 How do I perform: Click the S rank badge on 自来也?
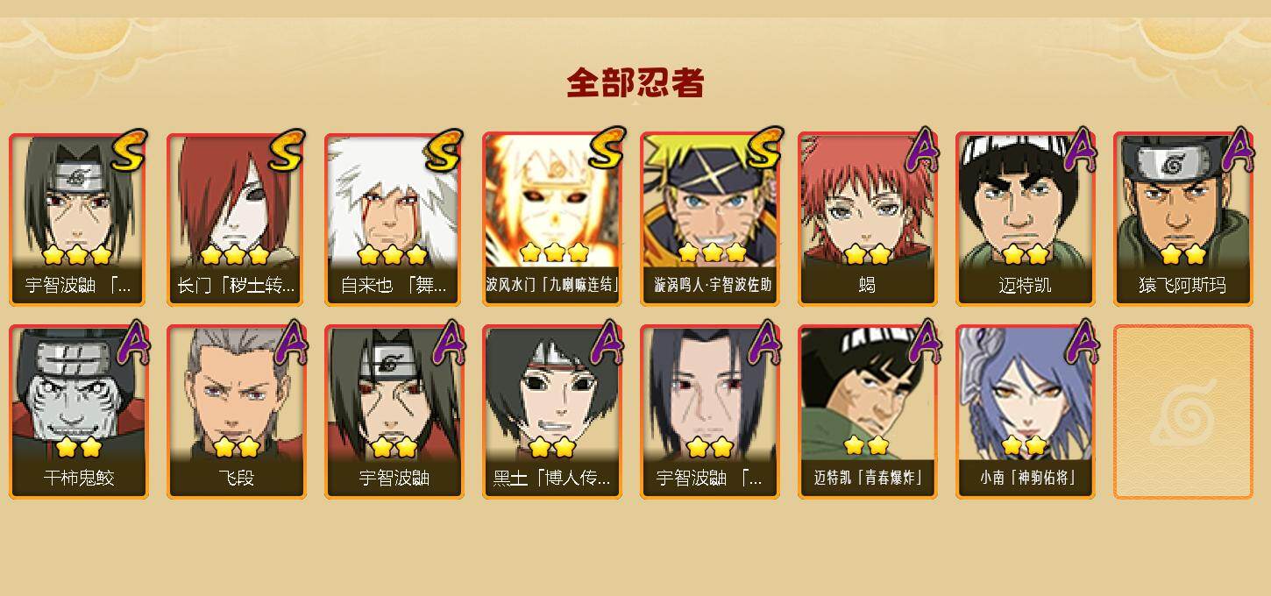(444, 150)
